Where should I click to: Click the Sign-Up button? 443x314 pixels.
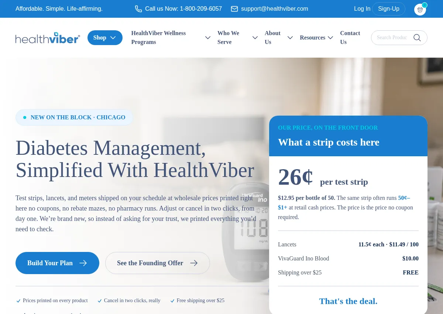(389, 9)
